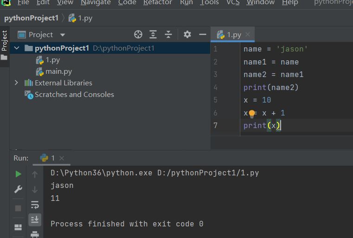Screen dimensions: 353x238
Task: Click the yellow lightbulb intention icon
Action: pyautogui.click(x=252, y=113)
